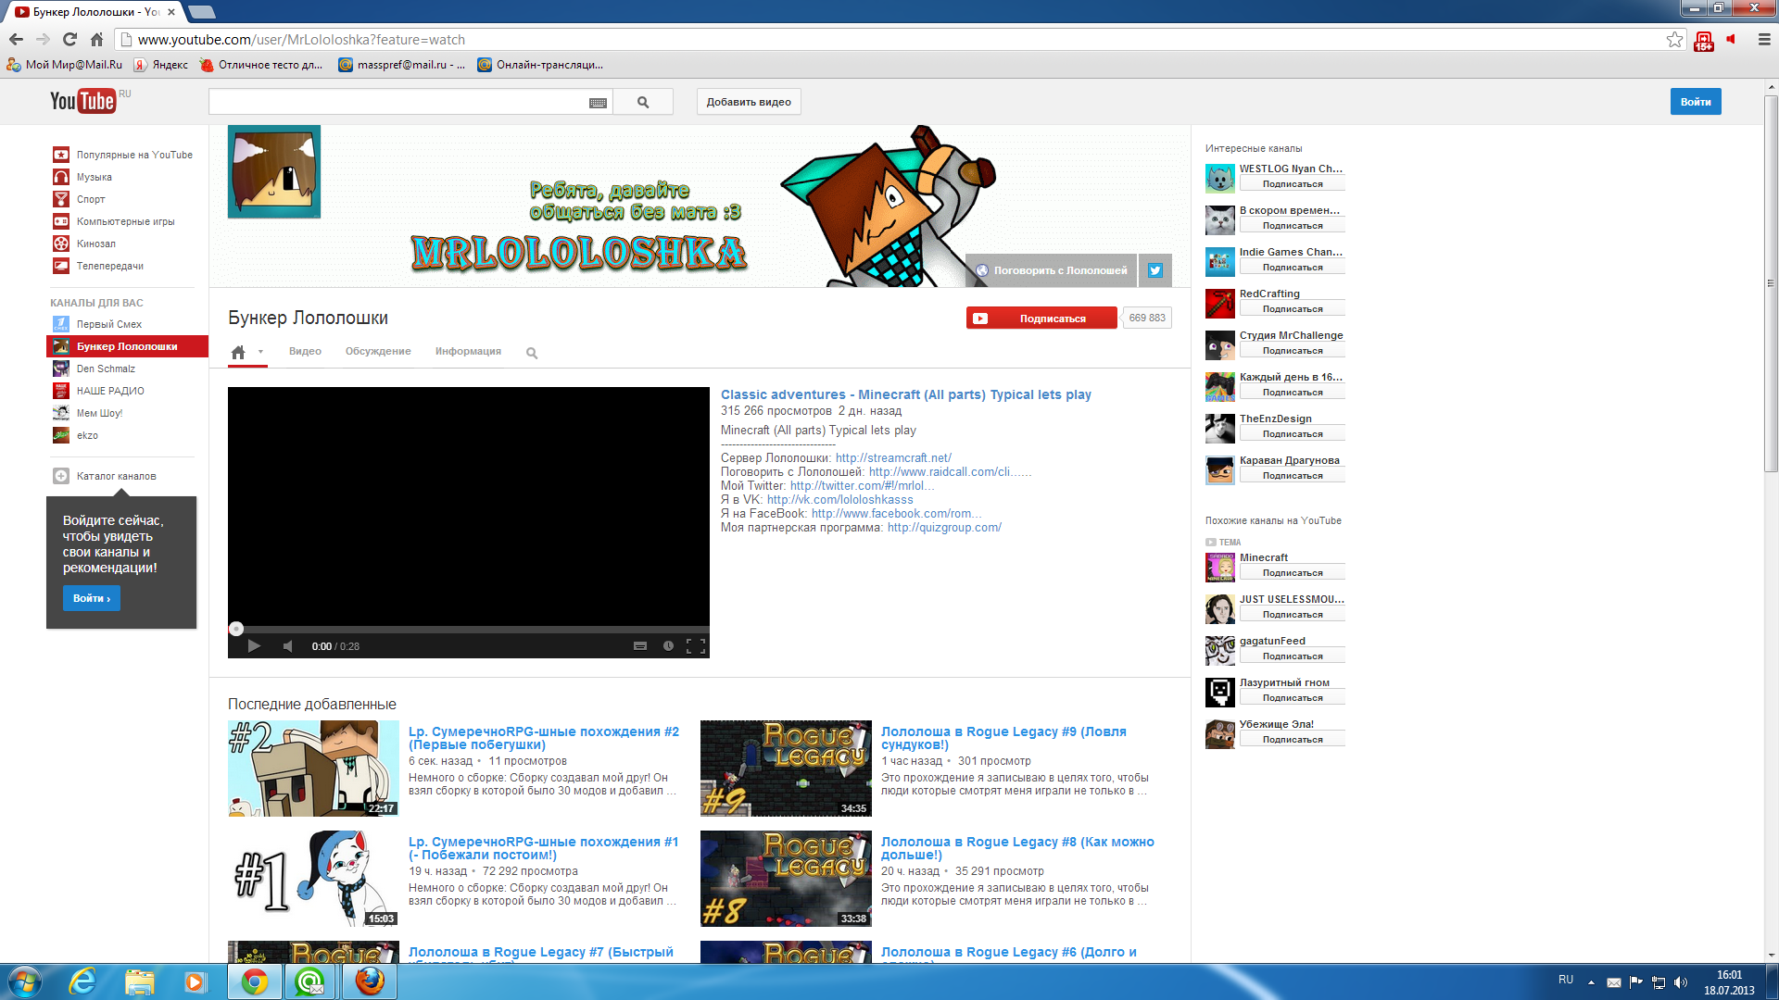Open the channel home tab icon
The width and height of the screenshot is (1779, 1000).
click(x=238, y=353)
